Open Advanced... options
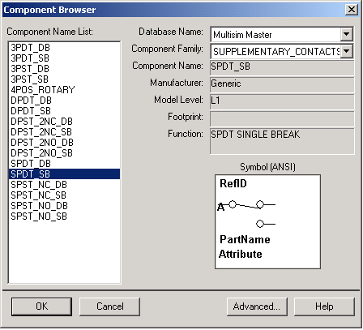363x330 pixels. [257, 306]
